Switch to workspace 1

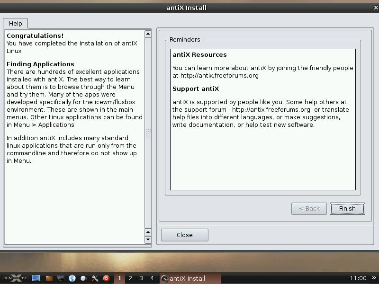click(119, 278)
